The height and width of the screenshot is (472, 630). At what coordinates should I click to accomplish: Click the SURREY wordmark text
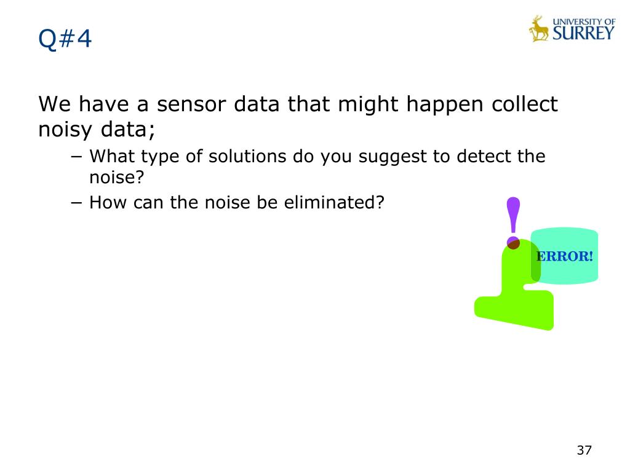[x=583, y=33]
